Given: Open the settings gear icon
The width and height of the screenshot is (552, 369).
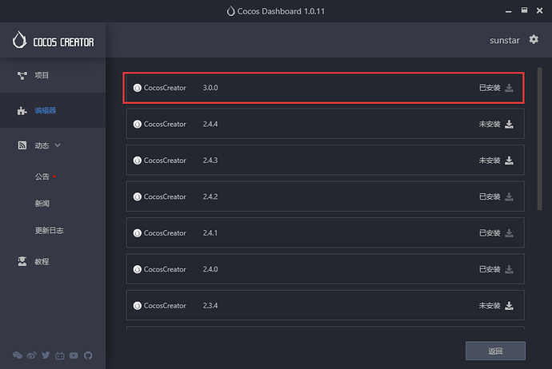Looking at the screenshot, I should pos(534,39).
